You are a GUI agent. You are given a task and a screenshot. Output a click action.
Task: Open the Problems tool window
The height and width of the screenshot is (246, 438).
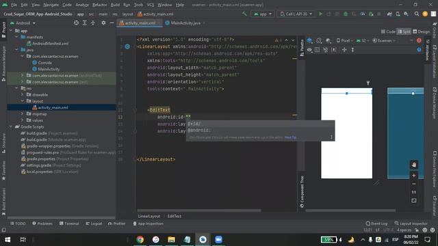click(x=42, y=223)
